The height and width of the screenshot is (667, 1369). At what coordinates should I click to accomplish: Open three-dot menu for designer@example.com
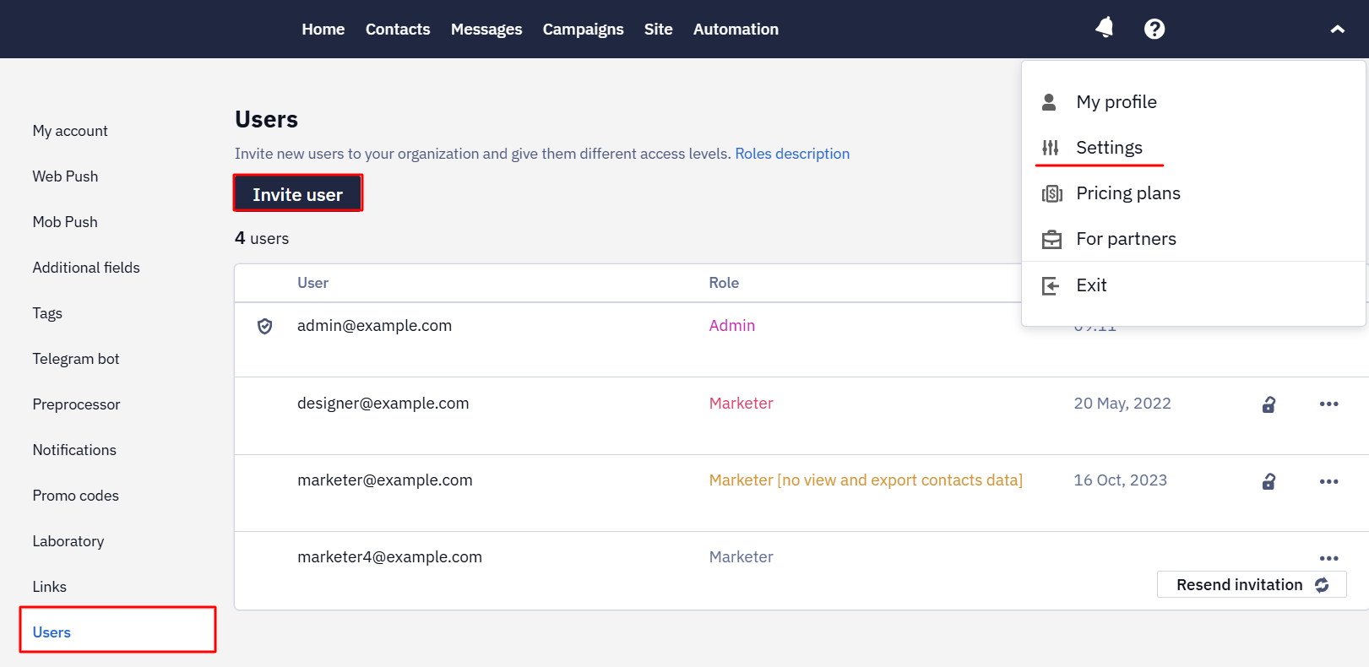click(1328, 404)
